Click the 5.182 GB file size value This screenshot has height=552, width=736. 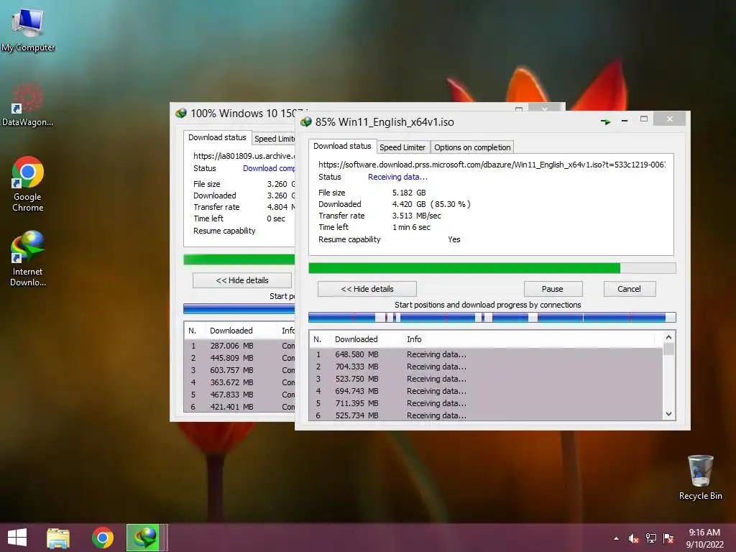tap(409, 193)
